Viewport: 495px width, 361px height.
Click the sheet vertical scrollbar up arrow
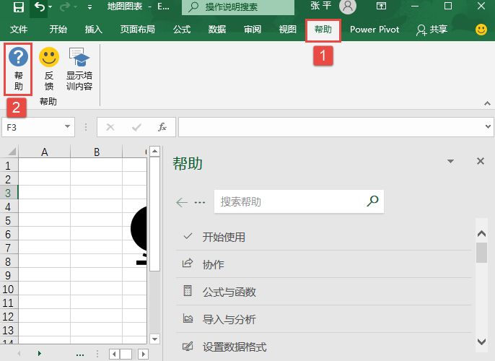pyautogui.click(x=154, y=152)
